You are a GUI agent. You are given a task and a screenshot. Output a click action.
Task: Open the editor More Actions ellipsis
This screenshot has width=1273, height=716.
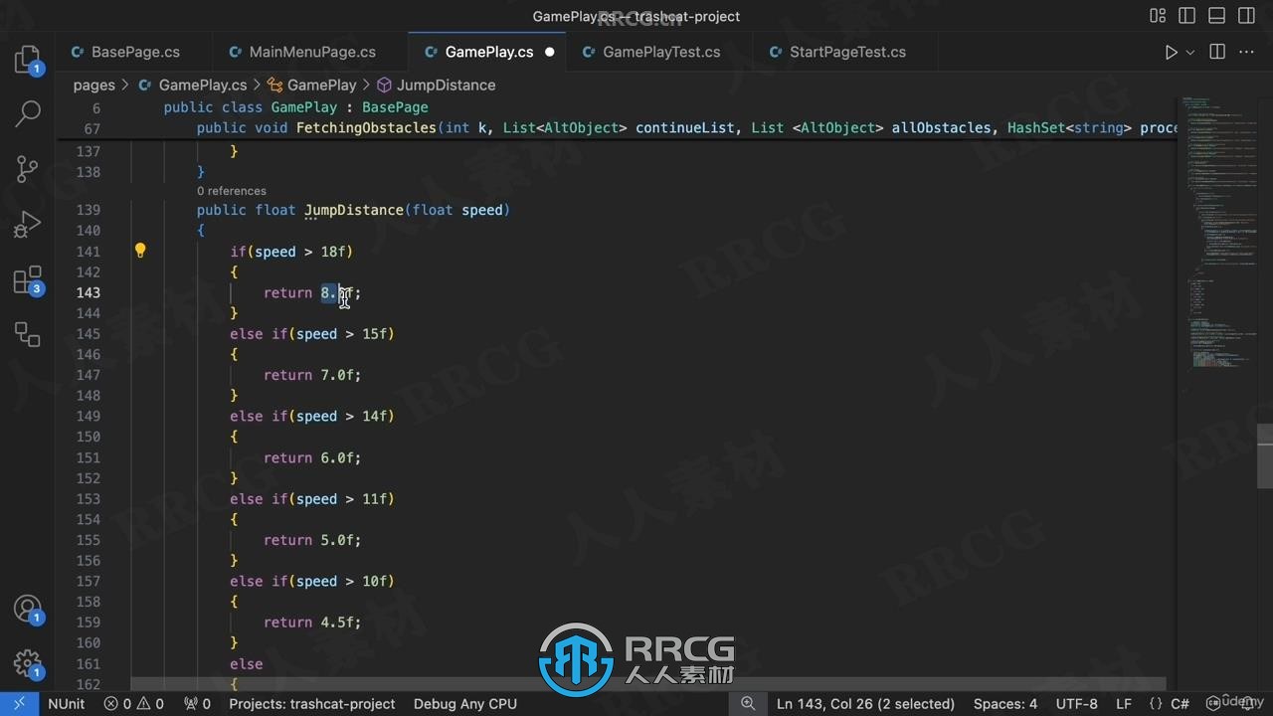1247,52
